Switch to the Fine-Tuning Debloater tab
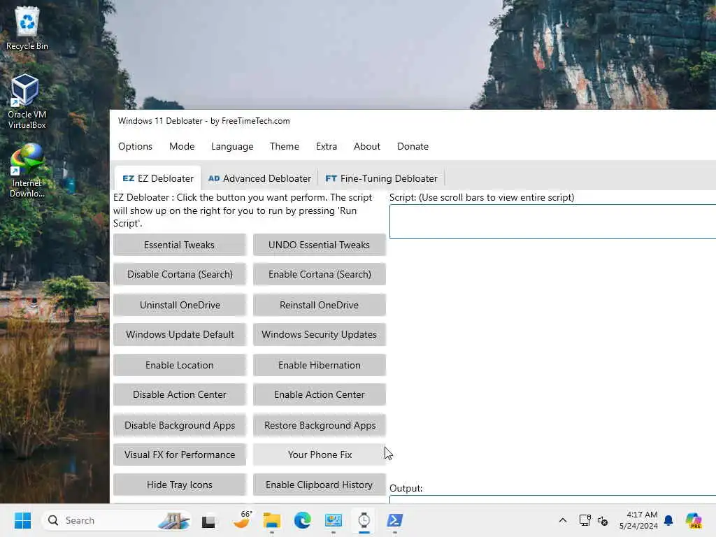 [381, 178]
